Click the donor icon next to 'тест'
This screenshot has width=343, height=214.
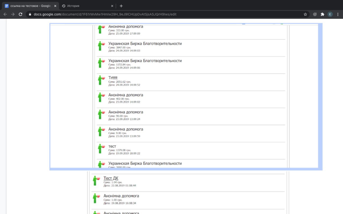coord(101,149)
